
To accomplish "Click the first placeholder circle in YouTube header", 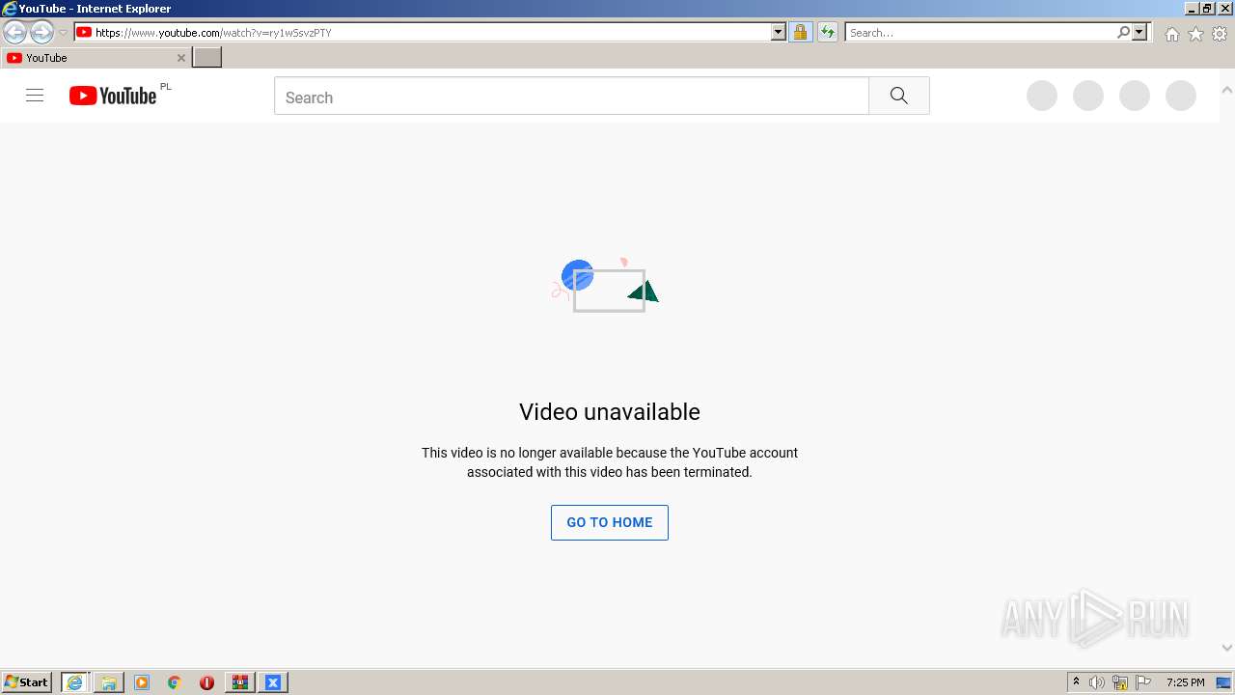I will (1042, 96).
